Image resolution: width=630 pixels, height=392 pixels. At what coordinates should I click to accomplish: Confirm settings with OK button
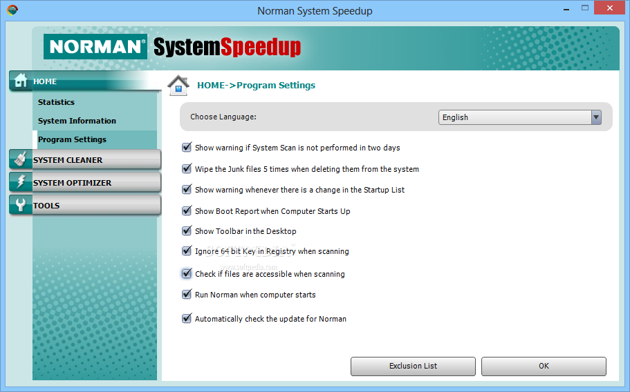[x=544, y=366]
